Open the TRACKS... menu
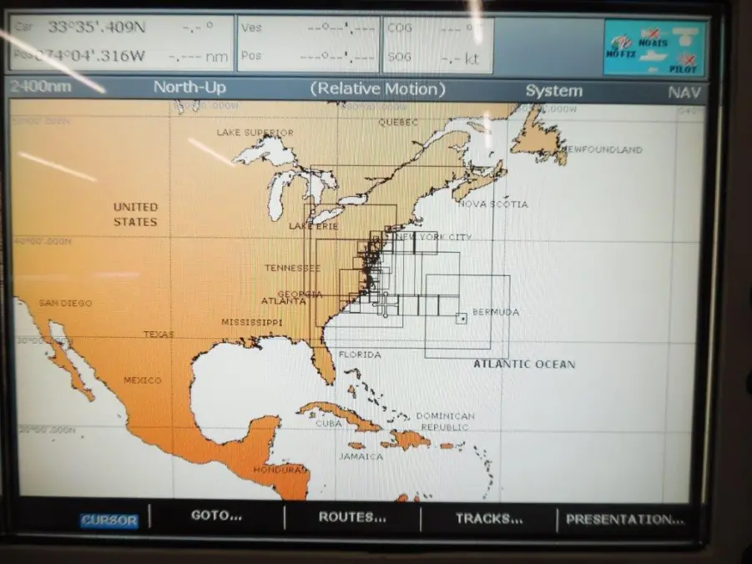 pyautogui.click(x=489, y=518)
